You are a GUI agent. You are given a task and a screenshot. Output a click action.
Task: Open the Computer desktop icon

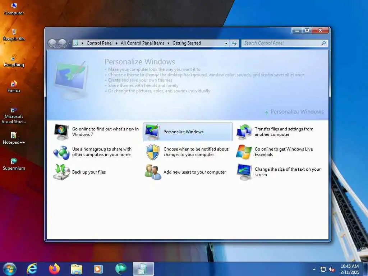pos(14,9)
